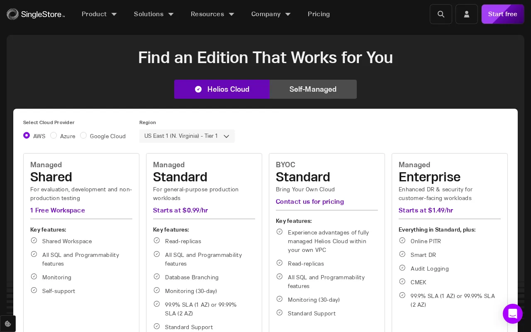
Task: Expand the Product menu
Action: click(99, 14)
